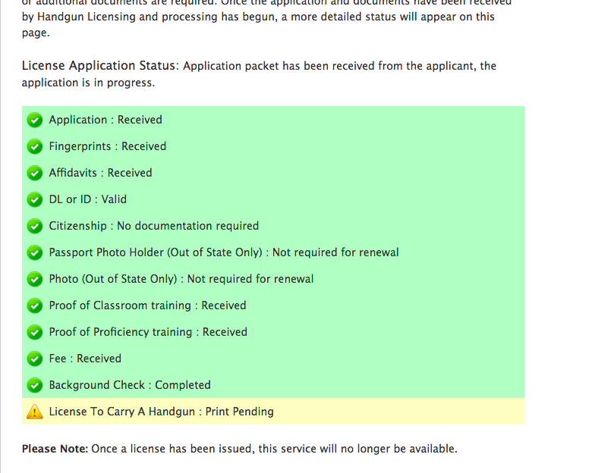The width and height of the screenshot is (595, 473).
Task: Select the check icon beside Photo (Out of State Only)
Action: coord(34,279)
